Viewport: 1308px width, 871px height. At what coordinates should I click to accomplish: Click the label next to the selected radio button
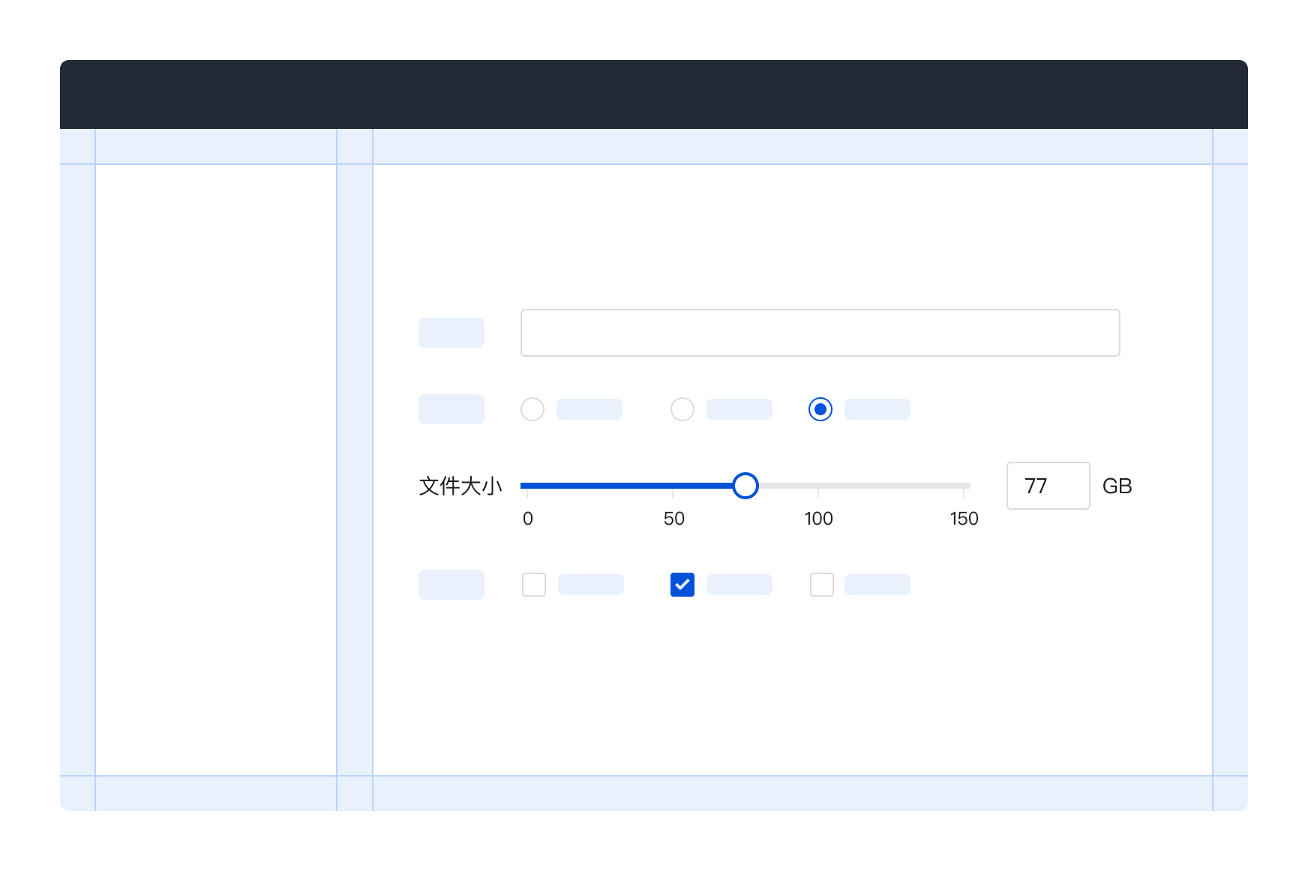point(877,409)
